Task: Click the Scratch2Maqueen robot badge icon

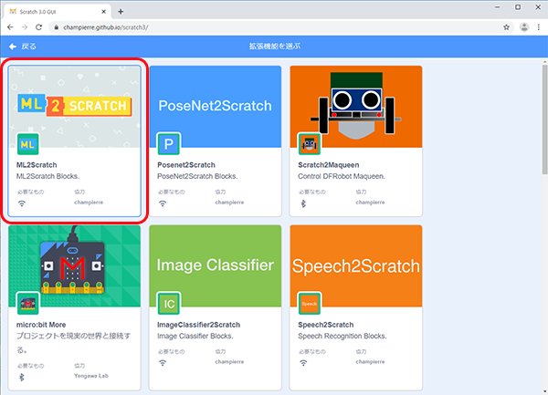Action: point(310,144)
